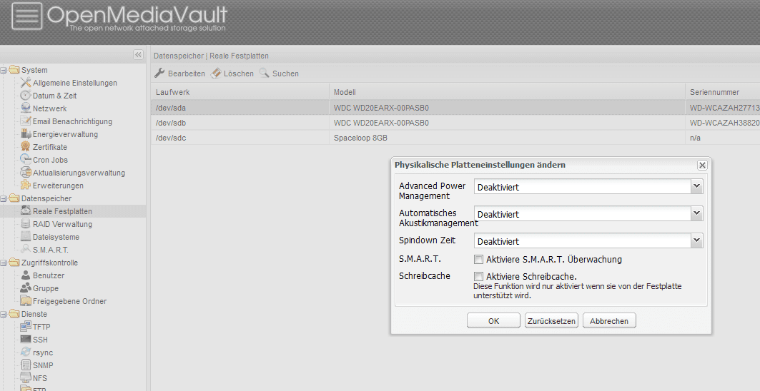This screenshot has height=391, width=760.
Task: Enable Aktiviere S.M.A.R.T. Überwachung checkbox
Action: point(478,260)
